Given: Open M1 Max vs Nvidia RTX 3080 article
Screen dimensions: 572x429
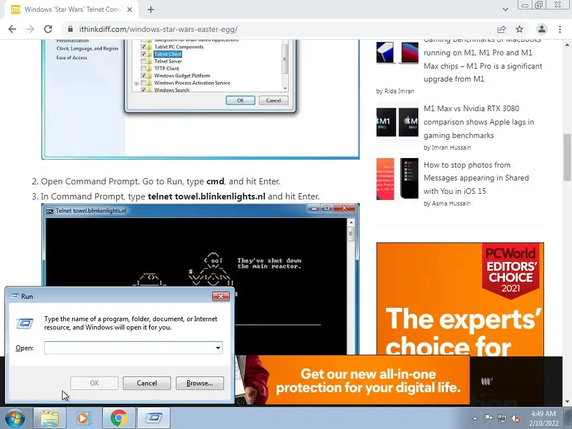Looking at the screenshot, I should (x=479, y=122).
